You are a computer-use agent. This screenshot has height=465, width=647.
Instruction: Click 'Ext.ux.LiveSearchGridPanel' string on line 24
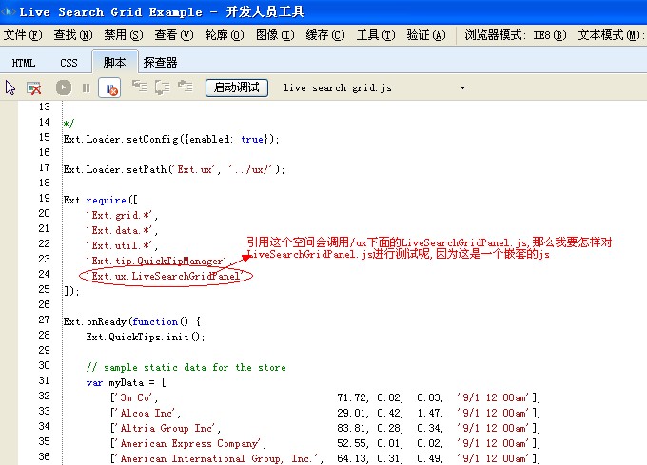[165, 276]
